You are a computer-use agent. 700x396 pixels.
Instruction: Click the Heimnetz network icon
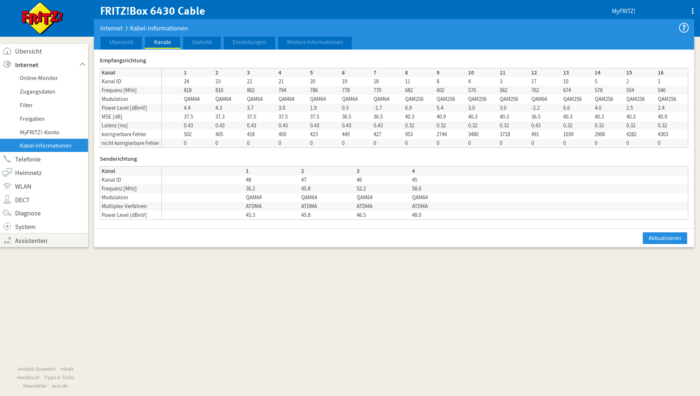click(x=7, y=172)
